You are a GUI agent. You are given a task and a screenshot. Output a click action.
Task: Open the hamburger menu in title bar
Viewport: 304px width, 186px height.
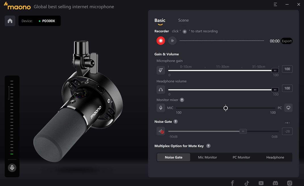275,5
